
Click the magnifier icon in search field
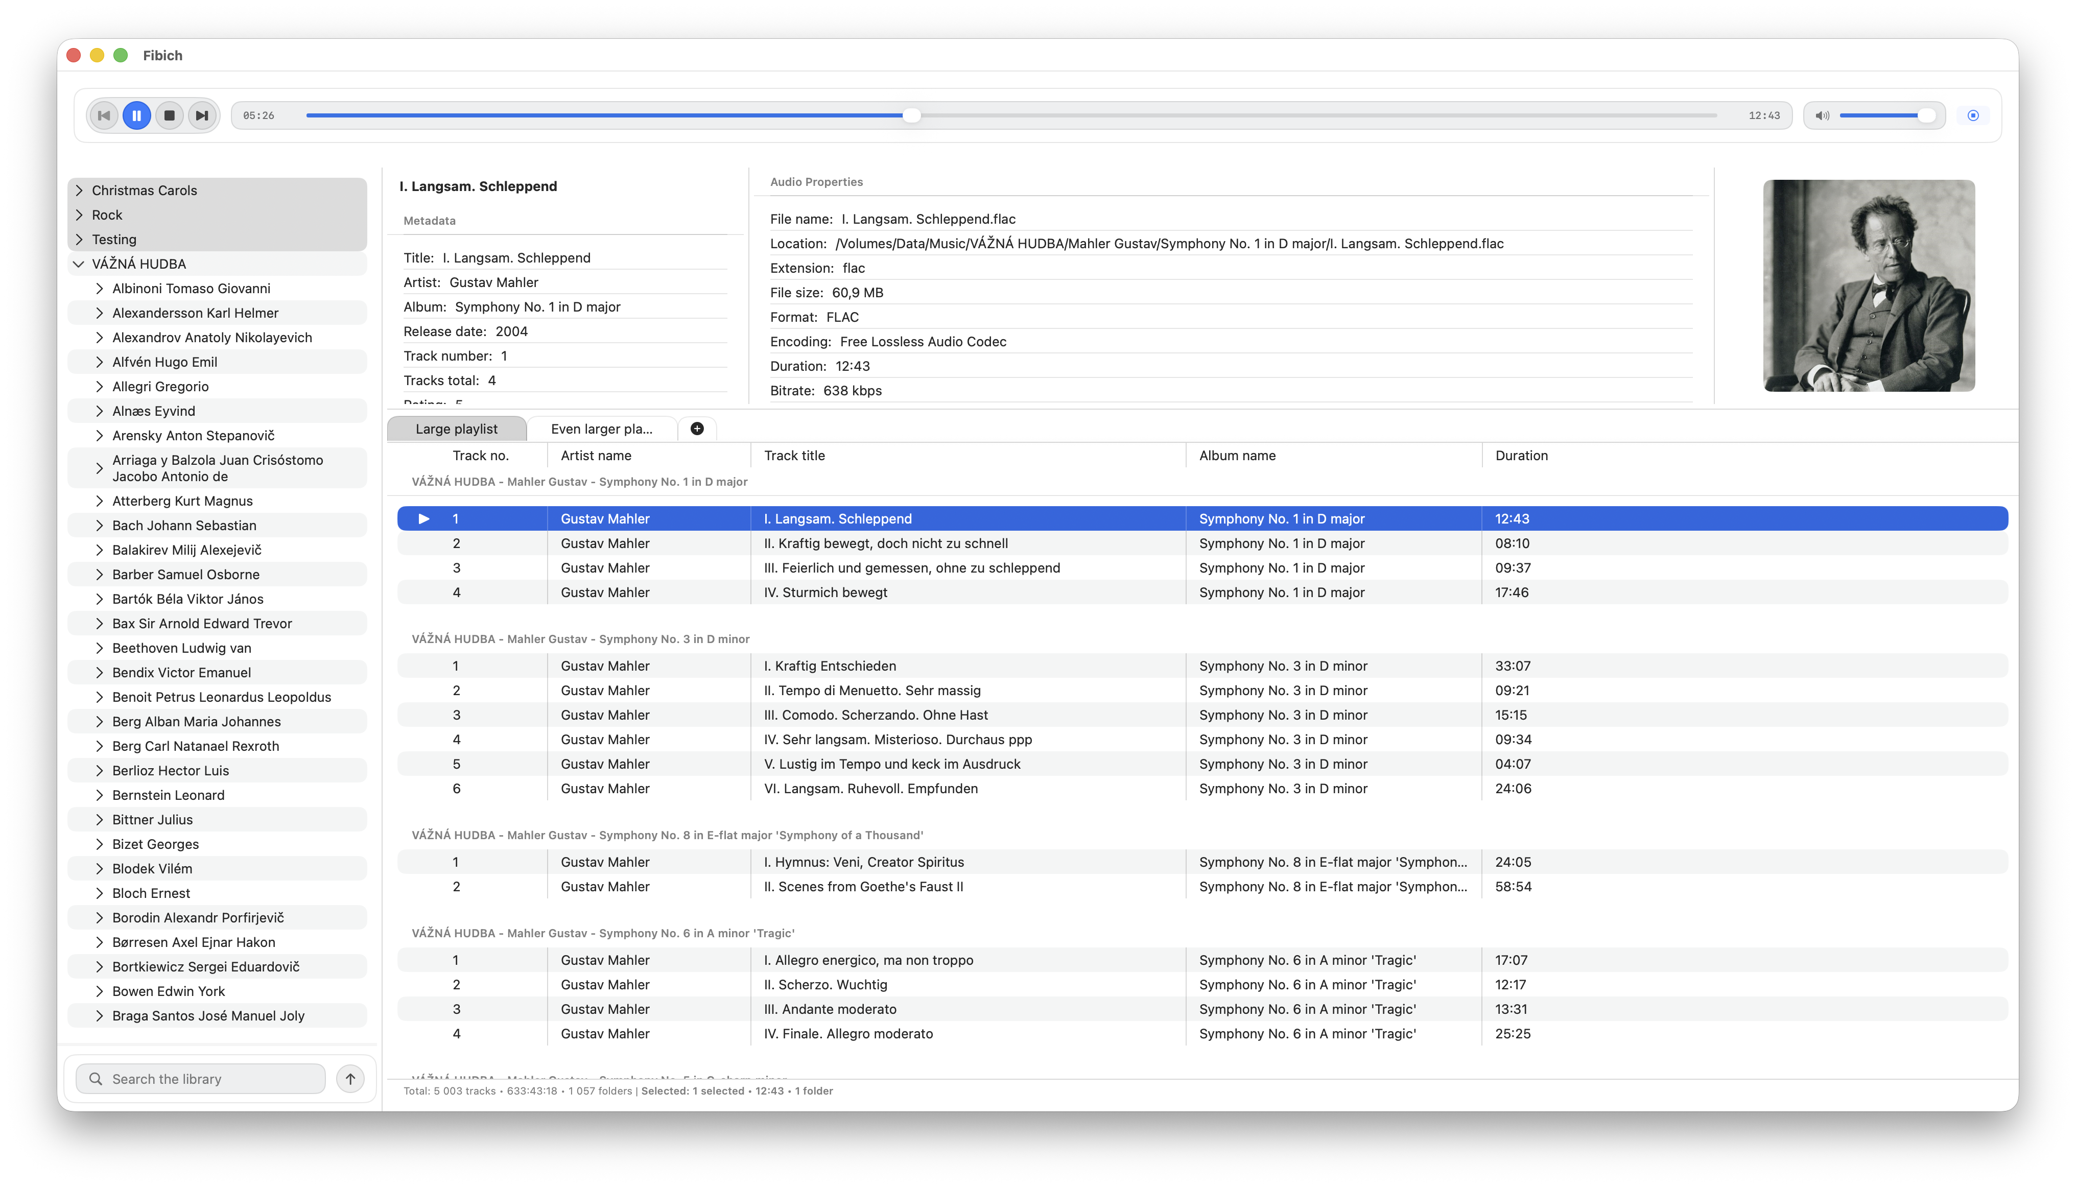(96, 1079)
